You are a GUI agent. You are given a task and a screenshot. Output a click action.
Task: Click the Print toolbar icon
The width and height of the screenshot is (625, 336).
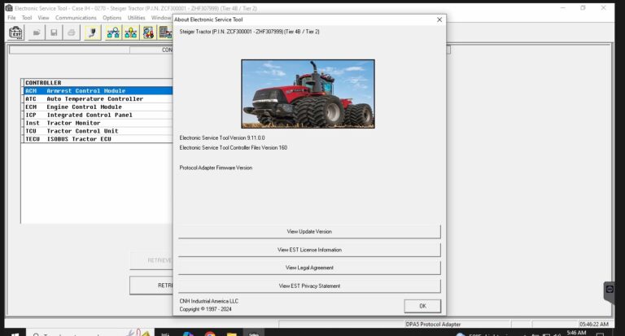tap(72, 33)
